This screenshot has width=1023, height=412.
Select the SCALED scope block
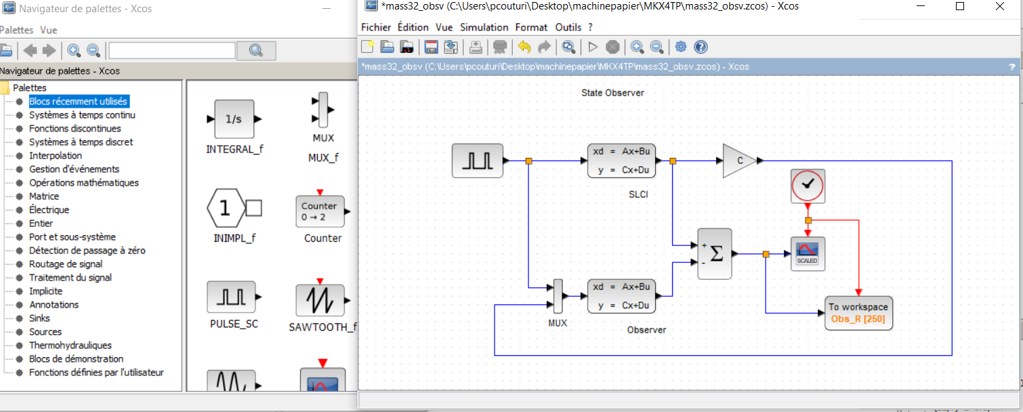(x=808, y=254)
